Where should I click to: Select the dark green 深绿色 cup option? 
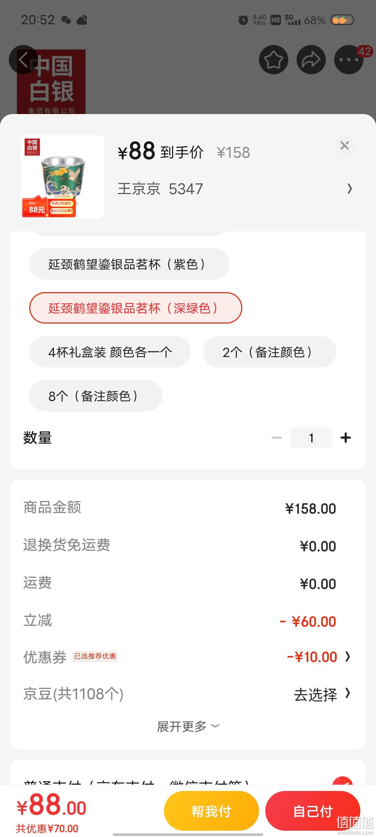136,308
